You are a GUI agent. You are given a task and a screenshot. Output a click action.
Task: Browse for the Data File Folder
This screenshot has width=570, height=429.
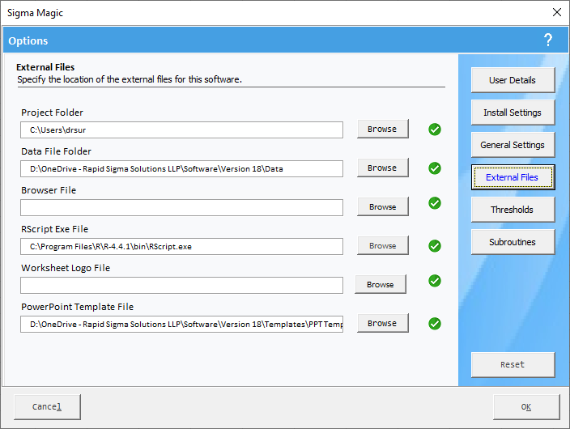[x=382, y=168]
